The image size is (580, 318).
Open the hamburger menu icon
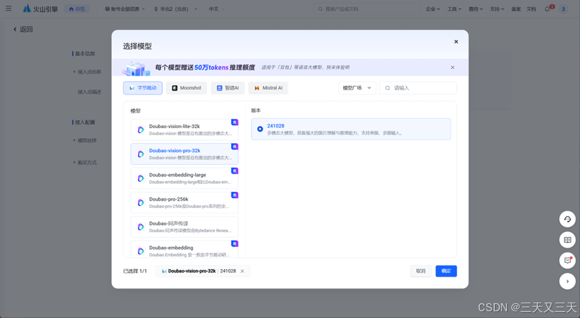click(9, 9)
